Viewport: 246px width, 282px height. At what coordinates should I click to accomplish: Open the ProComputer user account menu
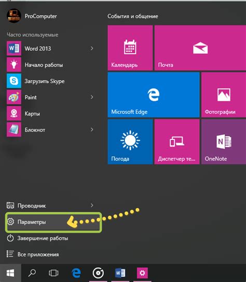click(32, 16)
